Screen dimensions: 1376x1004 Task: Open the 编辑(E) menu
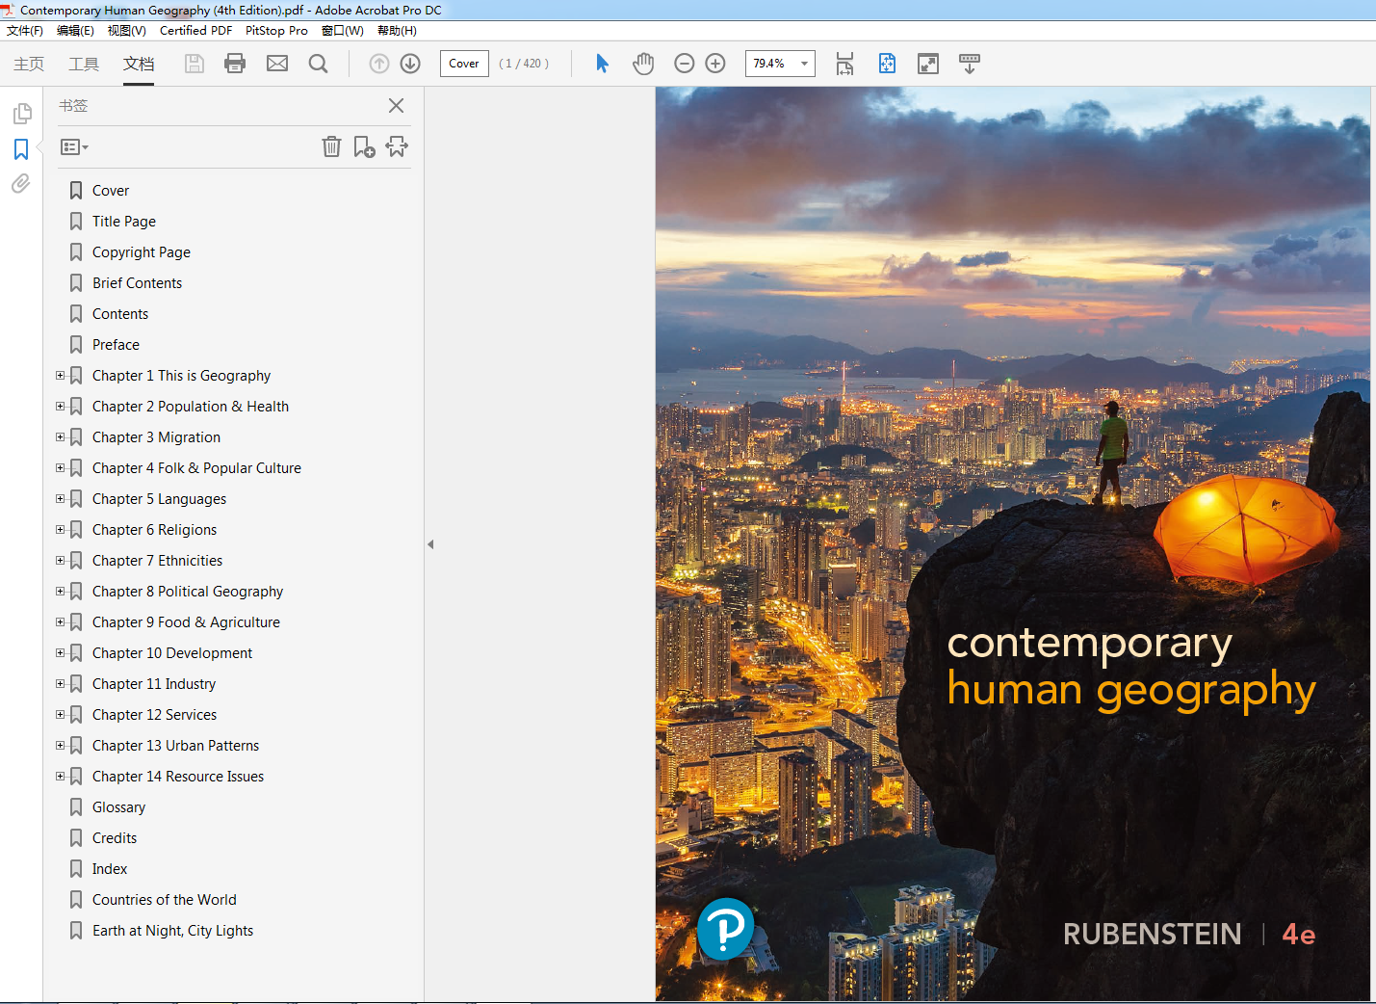(75, 31)
